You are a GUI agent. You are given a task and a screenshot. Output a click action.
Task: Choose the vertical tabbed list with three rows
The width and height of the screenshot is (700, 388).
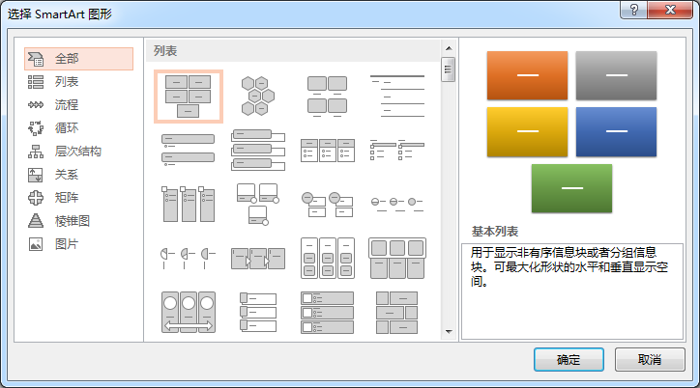(258, 313)
